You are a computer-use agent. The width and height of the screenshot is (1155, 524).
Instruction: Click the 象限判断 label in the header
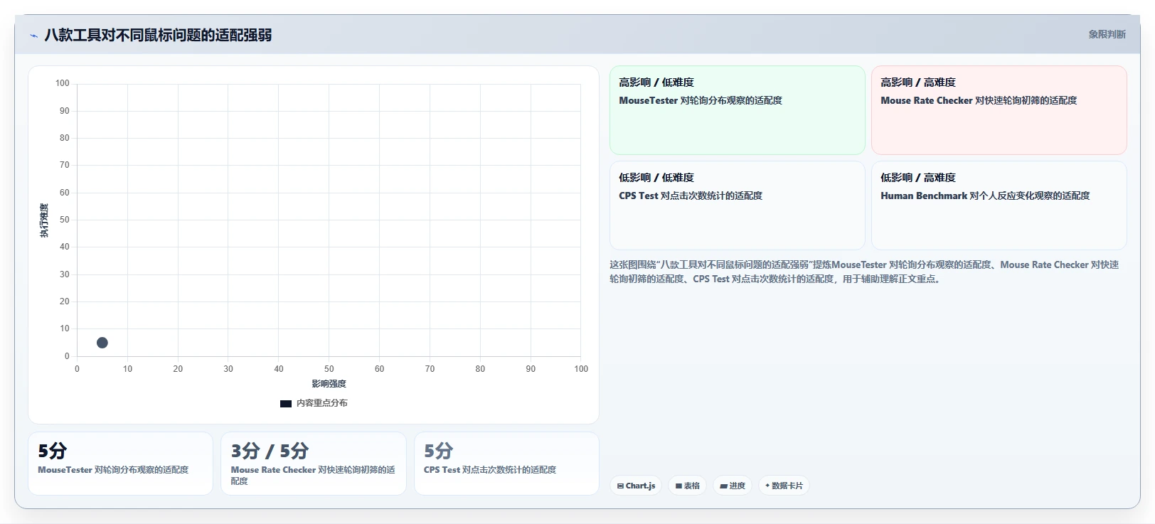coord(1107,34)
